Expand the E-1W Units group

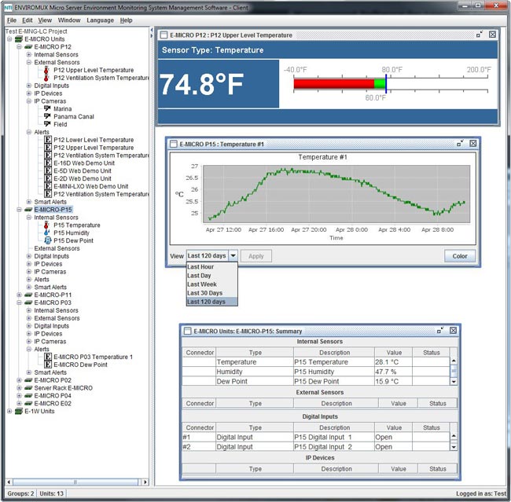point(9,411)
